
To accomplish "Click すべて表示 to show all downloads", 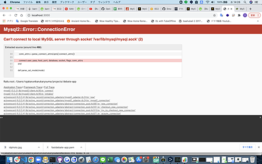I will [x=247, y=147].
